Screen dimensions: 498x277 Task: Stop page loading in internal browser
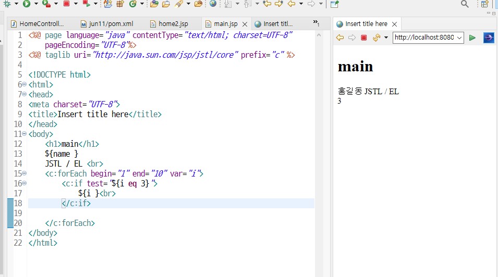coord(364,38)
